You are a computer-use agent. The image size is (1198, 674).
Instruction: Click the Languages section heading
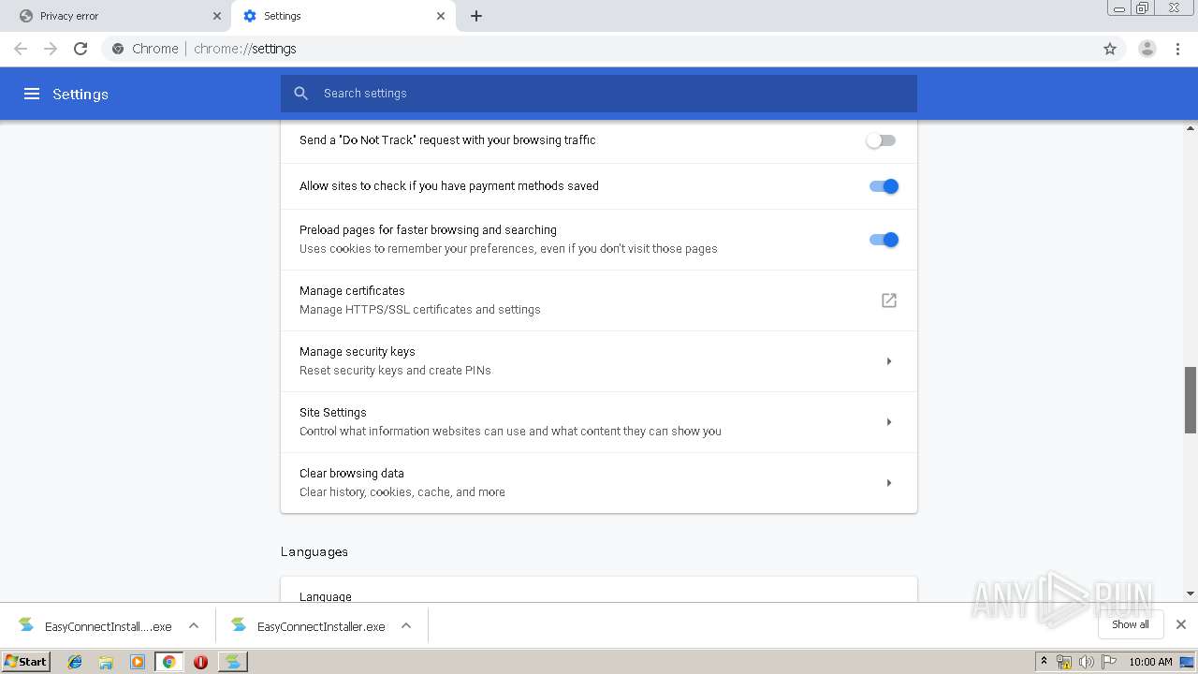click(314, 551)
